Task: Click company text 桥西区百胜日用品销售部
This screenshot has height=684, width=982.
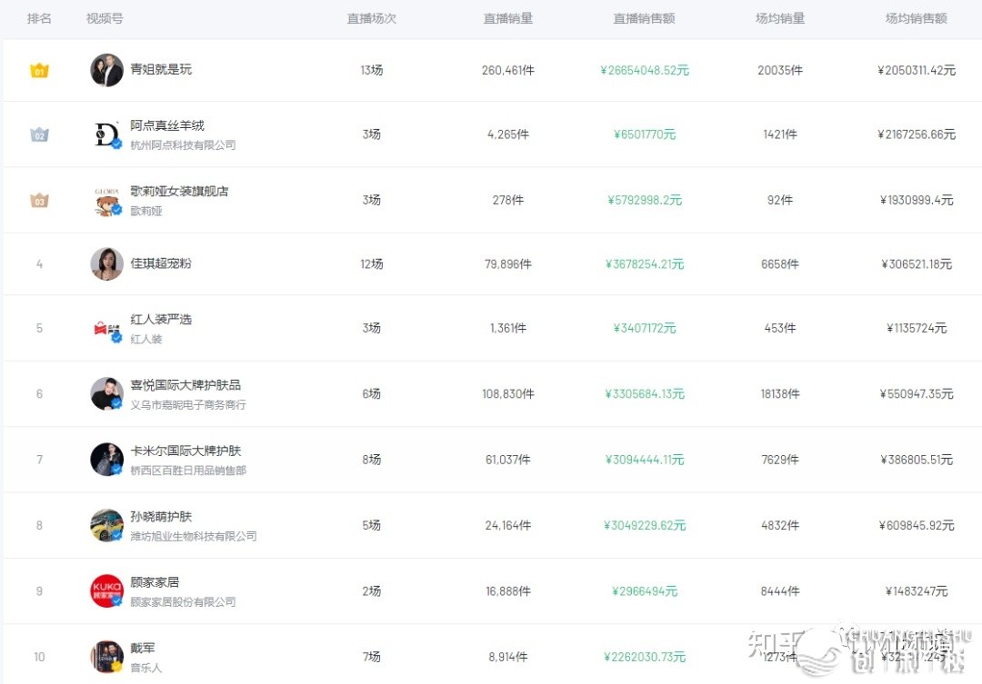Action: [188, 471]
